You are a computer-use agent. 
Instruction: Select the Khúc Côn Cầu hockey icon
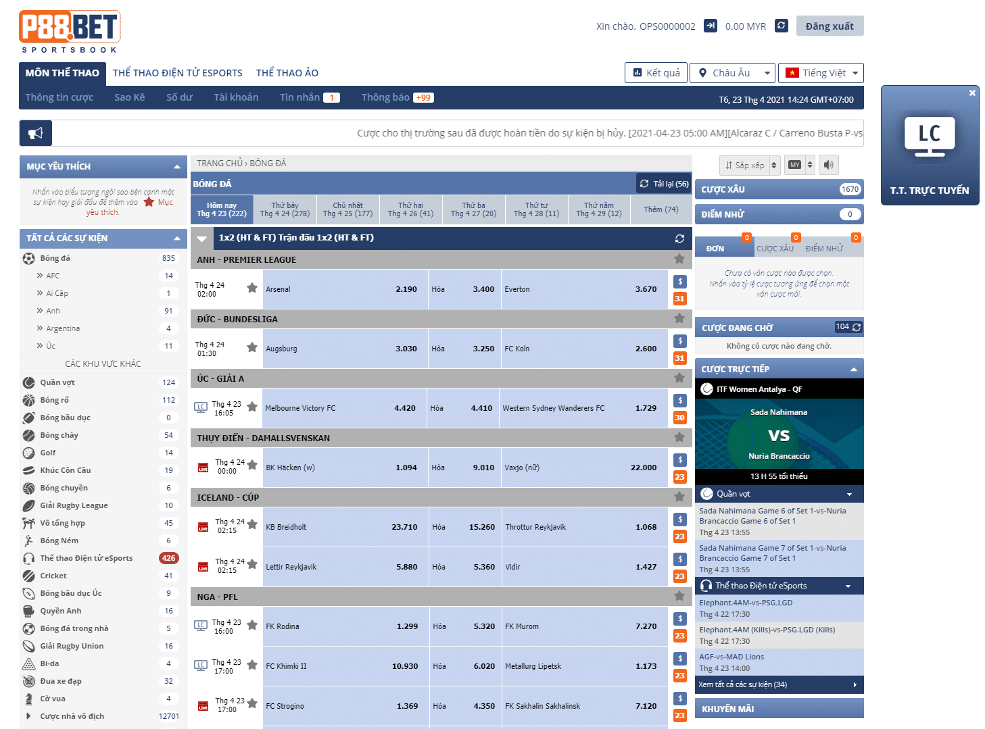point(28,470)
